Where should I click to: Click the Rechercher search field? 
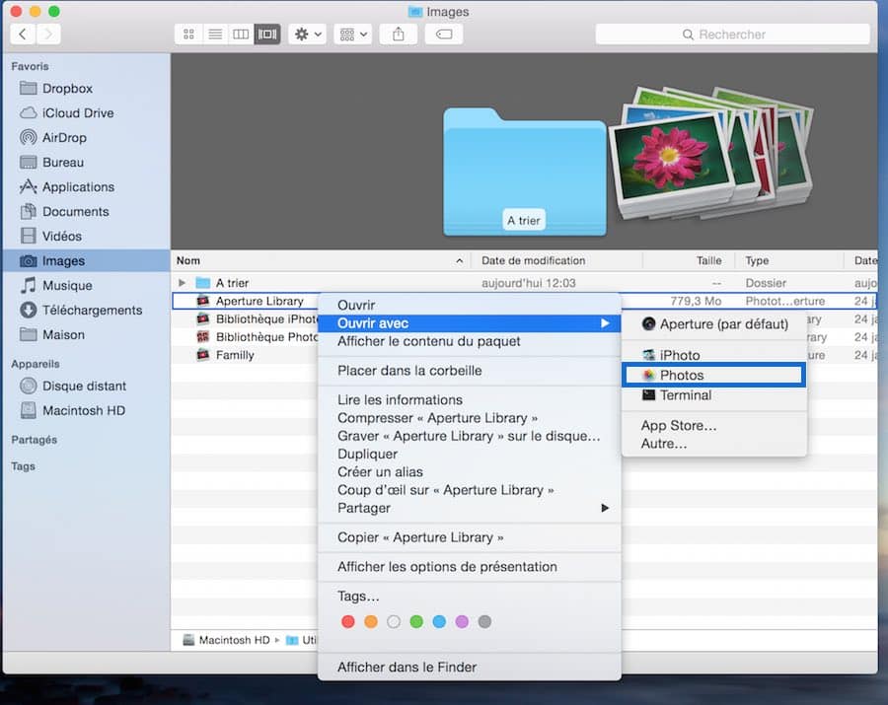pyautogui.click(x=732, y=35)
